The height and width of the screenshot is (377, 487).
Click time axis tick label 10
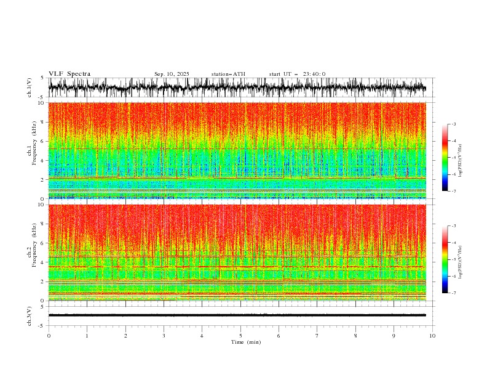point(432,336)
